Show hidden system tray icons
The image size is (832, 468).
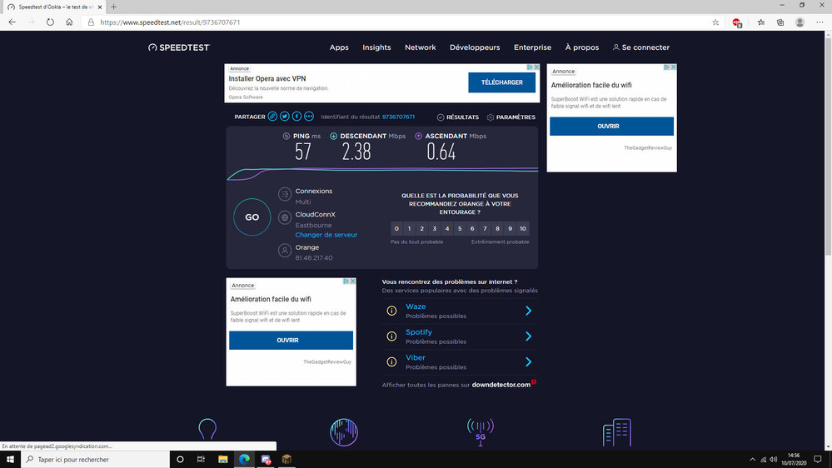pyautogui.click(x=752, y=460)
